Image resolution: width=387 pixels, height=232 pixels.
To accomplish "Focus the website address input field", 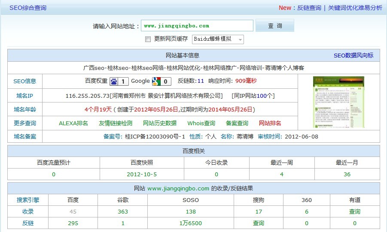I will (197, 26).
